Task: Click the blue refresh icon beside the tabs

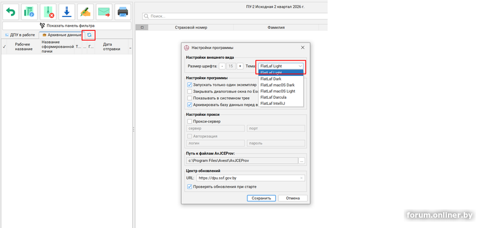Action: (89, 35)
